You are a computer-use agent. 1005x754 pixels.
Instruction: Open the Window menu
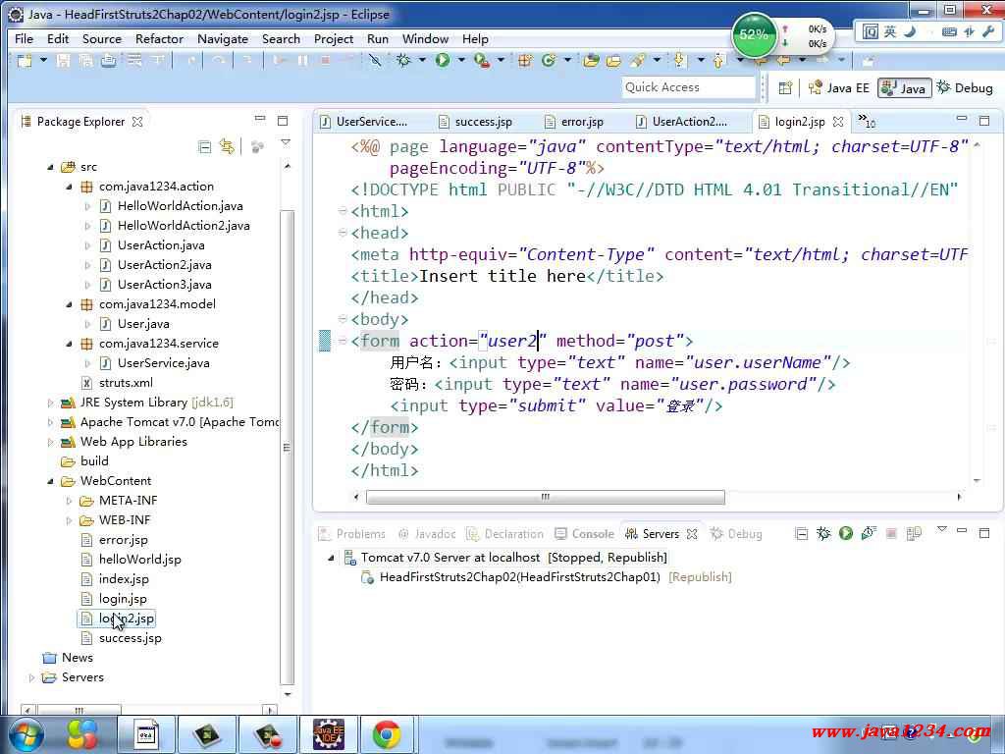(425, 39)
